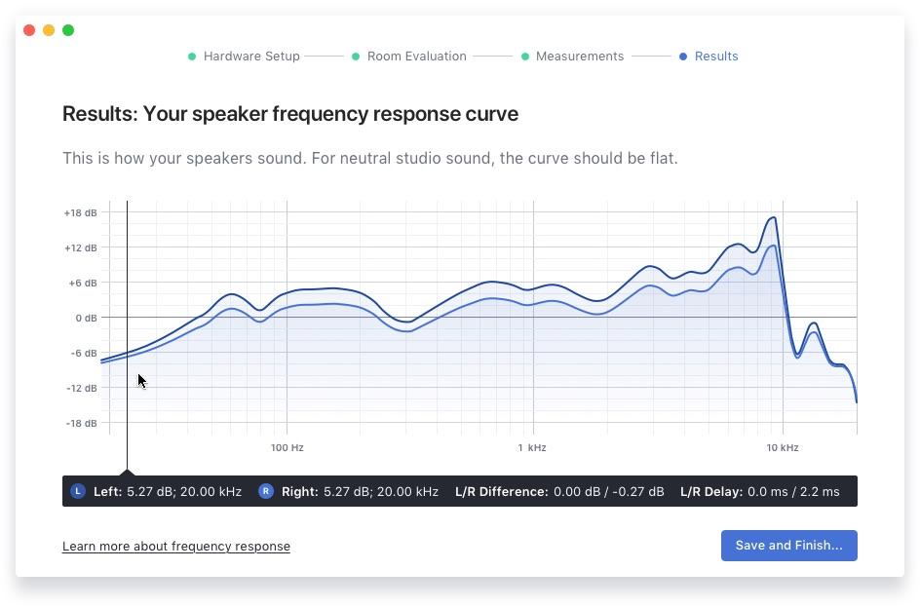Click the blue dot beside Results
The image size is (920, 608).
[683, 57]
